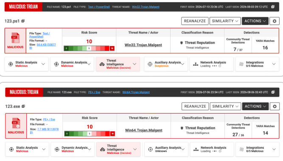Click Threat Reputation shield icon for 123.exe
This screenshot has width=283, height=161.
(182, 128)
